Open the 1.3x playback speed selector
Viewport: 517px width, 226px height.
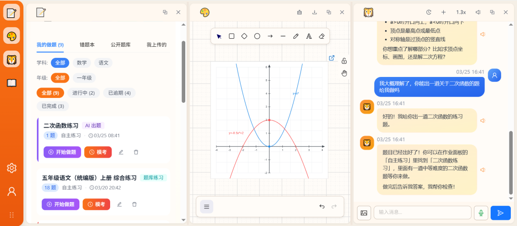click(461, 12)
